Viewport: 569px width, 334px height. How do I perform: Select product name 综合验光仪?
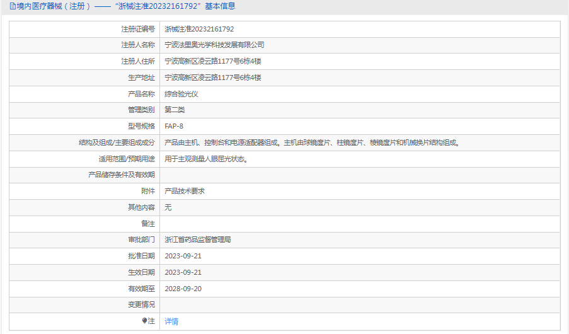[181, 94]
